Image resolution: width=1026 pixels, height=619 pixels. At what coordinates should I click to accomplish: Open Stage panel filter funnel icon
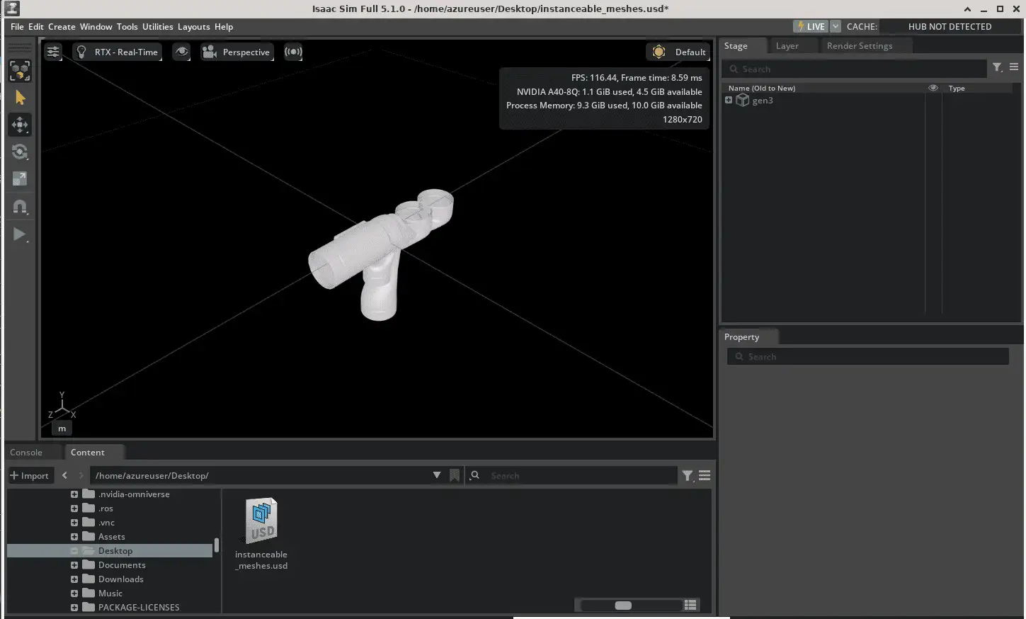(997, 67)
